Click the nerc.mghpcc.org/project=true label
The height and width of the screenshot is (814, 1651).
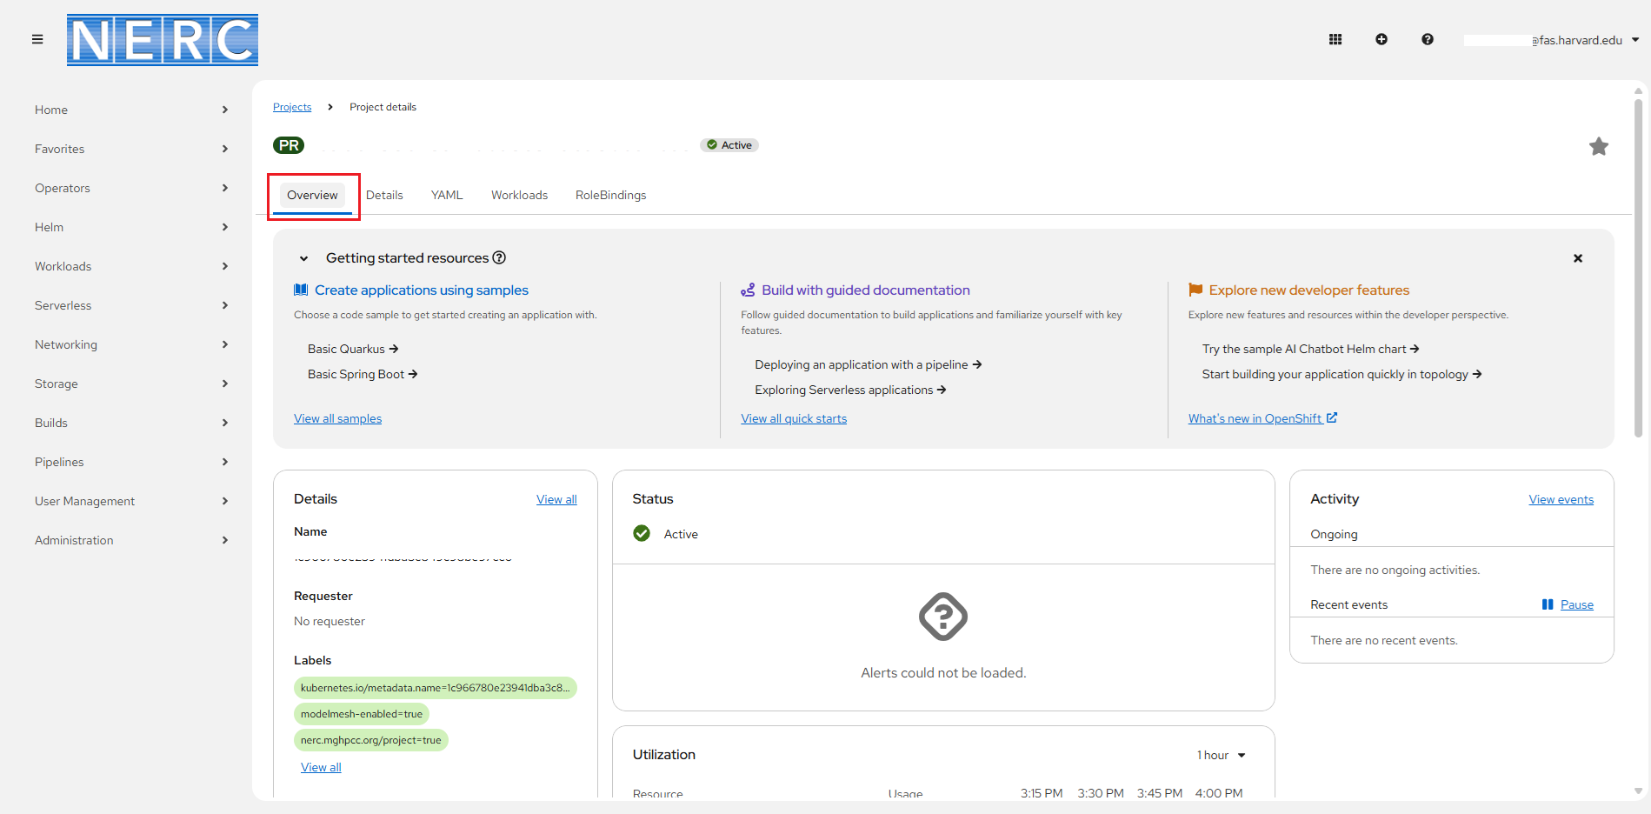click(371, 740)
